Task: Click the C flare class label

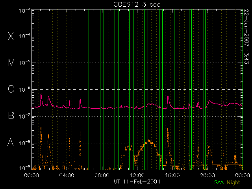Action: pyautogui.click(x=11, y=89)
